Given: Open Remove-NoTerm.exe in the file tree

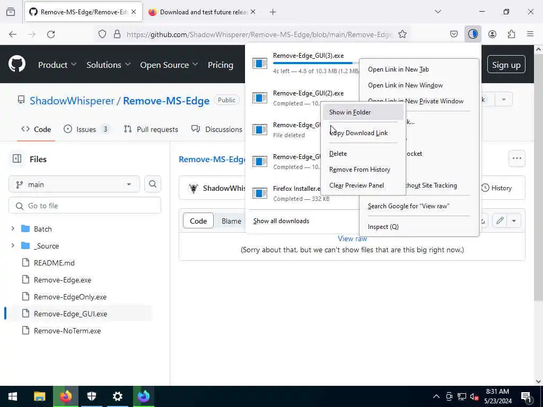Looking at the screenshot, I should 67,331.
